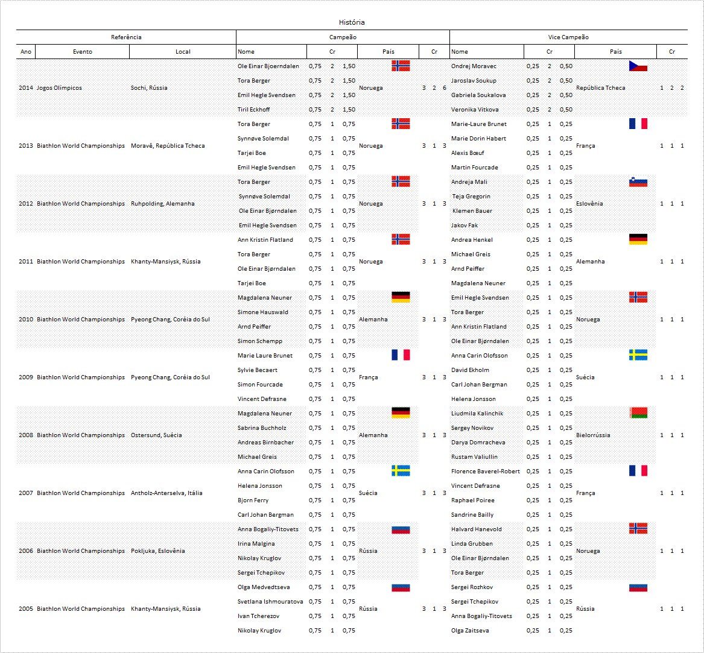This screenshot has width=704, height=653.
Task: Click the Belarus flag in the 2008 row
Action: click(x=638, y=413)
